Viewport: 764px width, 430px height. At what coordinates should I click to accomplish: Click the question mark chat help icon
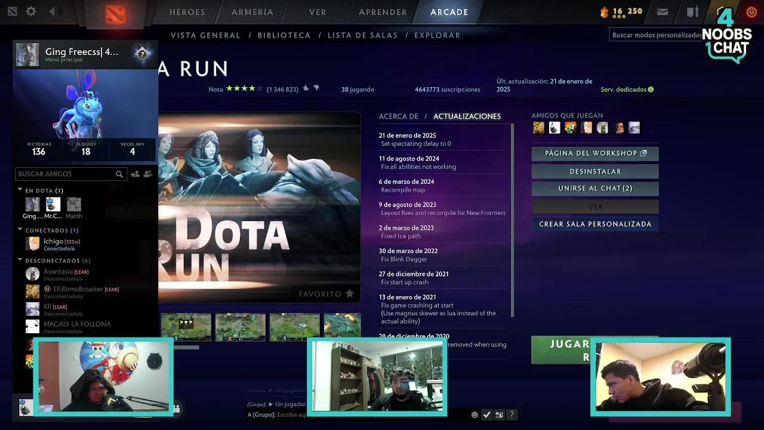click(x=512, y=414)
